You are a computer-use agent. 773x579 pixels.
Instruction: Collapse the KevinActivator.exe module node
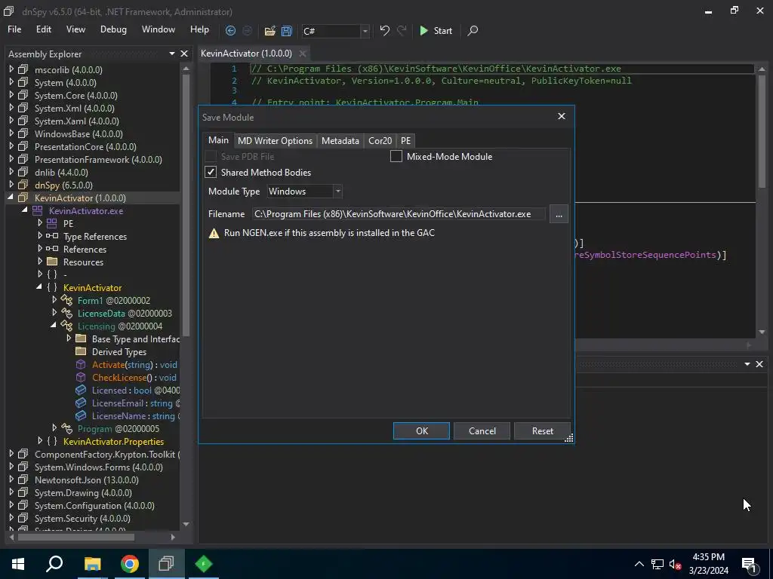tap(25, 210)
